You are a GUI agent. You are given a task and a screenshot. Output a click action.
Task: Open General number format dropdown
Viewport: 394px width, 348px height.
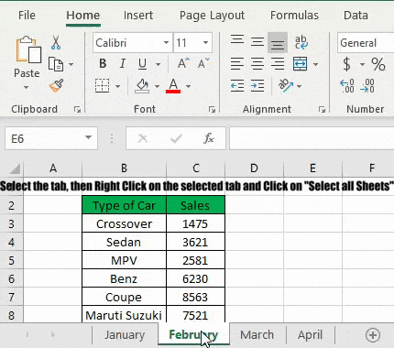[366, 43]
